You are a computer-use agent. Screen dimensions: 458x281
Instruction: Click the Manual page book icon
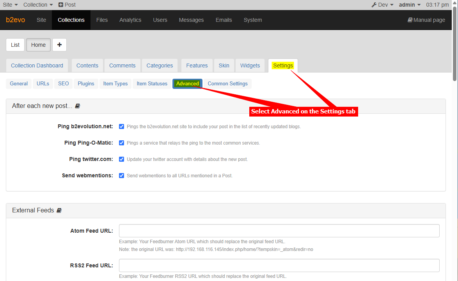(410, 20)
